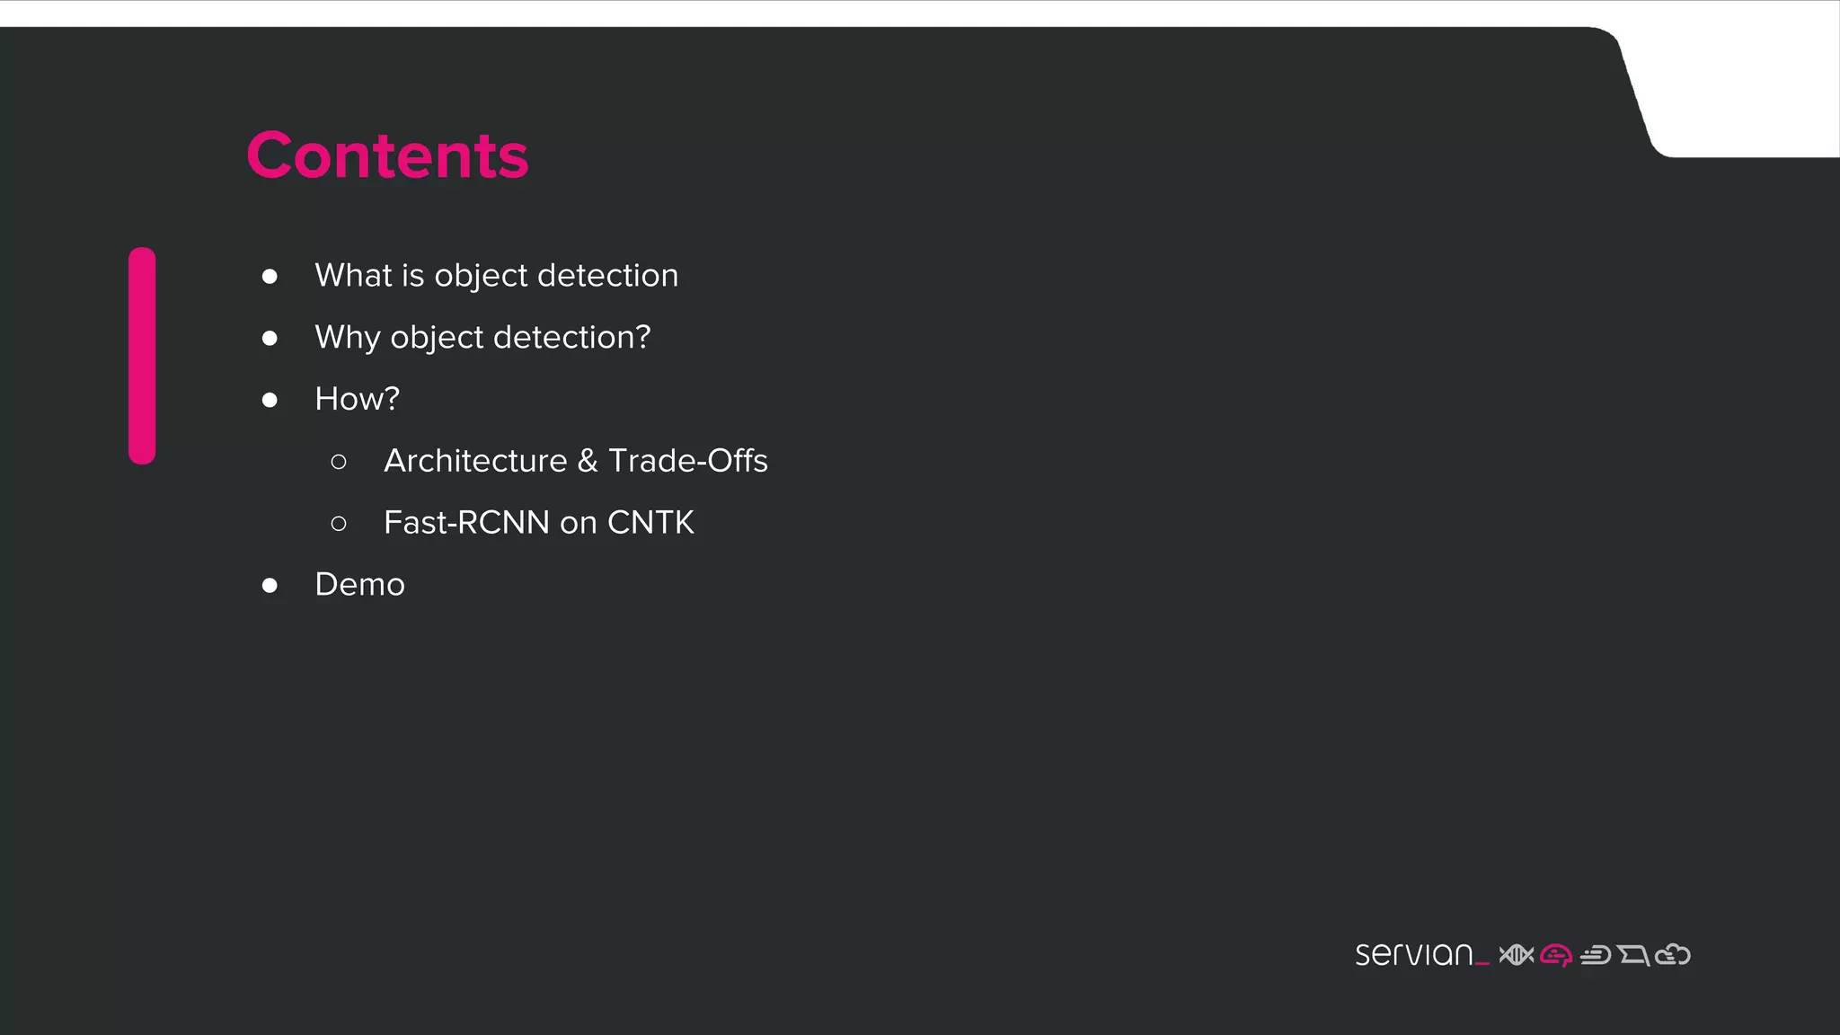The height and width of the screenshot is (1035, 1840).
Task: Click the servian logo text
Action: point(1413,954)
